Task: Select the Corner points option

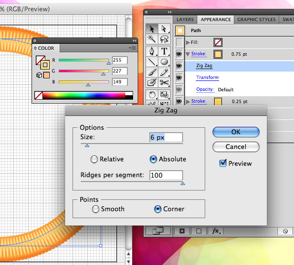Action: click(158, 209)
